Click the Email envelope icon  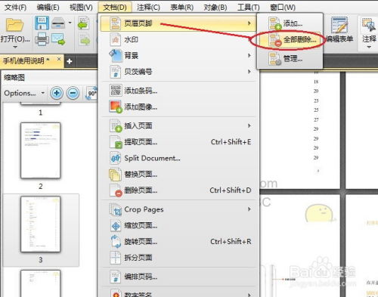pyautogui.click(x=58, y=39)
